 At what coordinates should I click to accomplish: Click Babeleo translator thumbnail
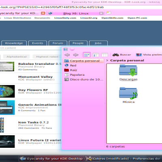click(7, 66)
